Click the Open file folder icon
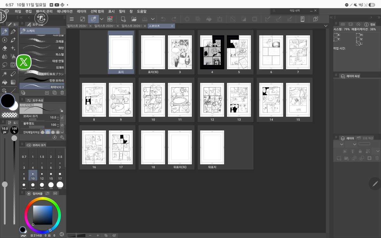Viewport: 381px width, 238px height. pyautogui.click(x=134, y=19)
